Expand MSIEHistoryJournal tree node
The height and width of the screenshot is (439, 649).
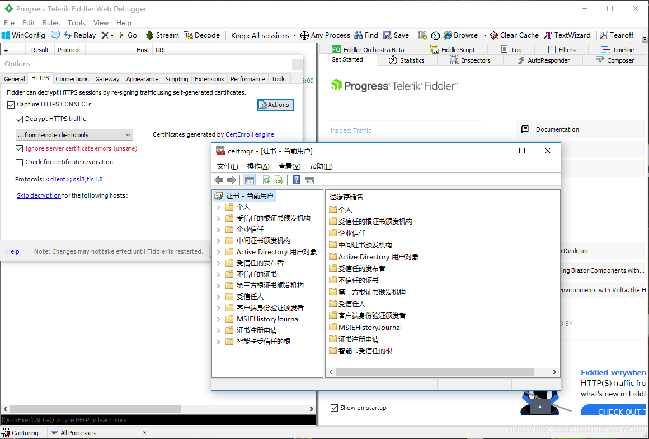pyautogui.click(x=219, y=319)
